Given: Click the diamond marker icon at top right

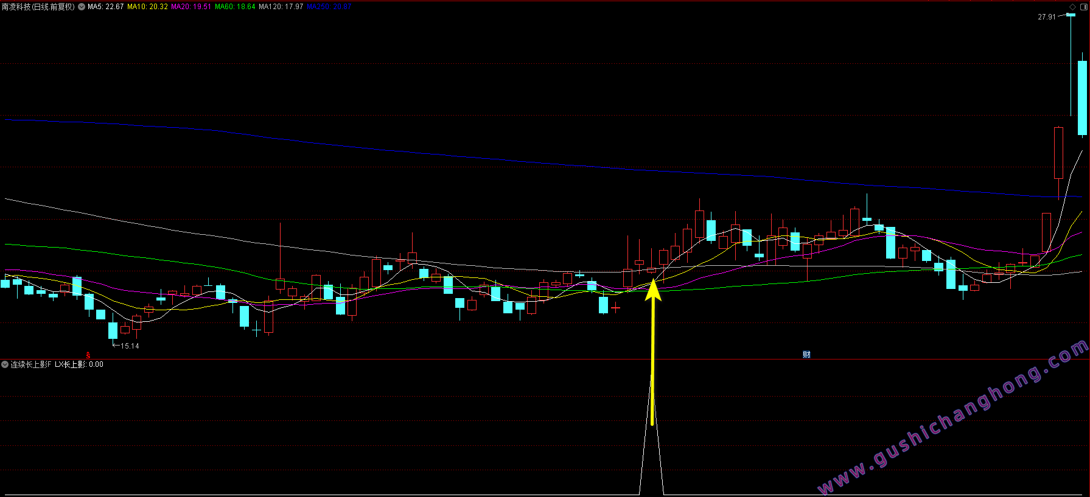Looking at the screenshot, I should pyautogui.click(x=1072, y=7).
